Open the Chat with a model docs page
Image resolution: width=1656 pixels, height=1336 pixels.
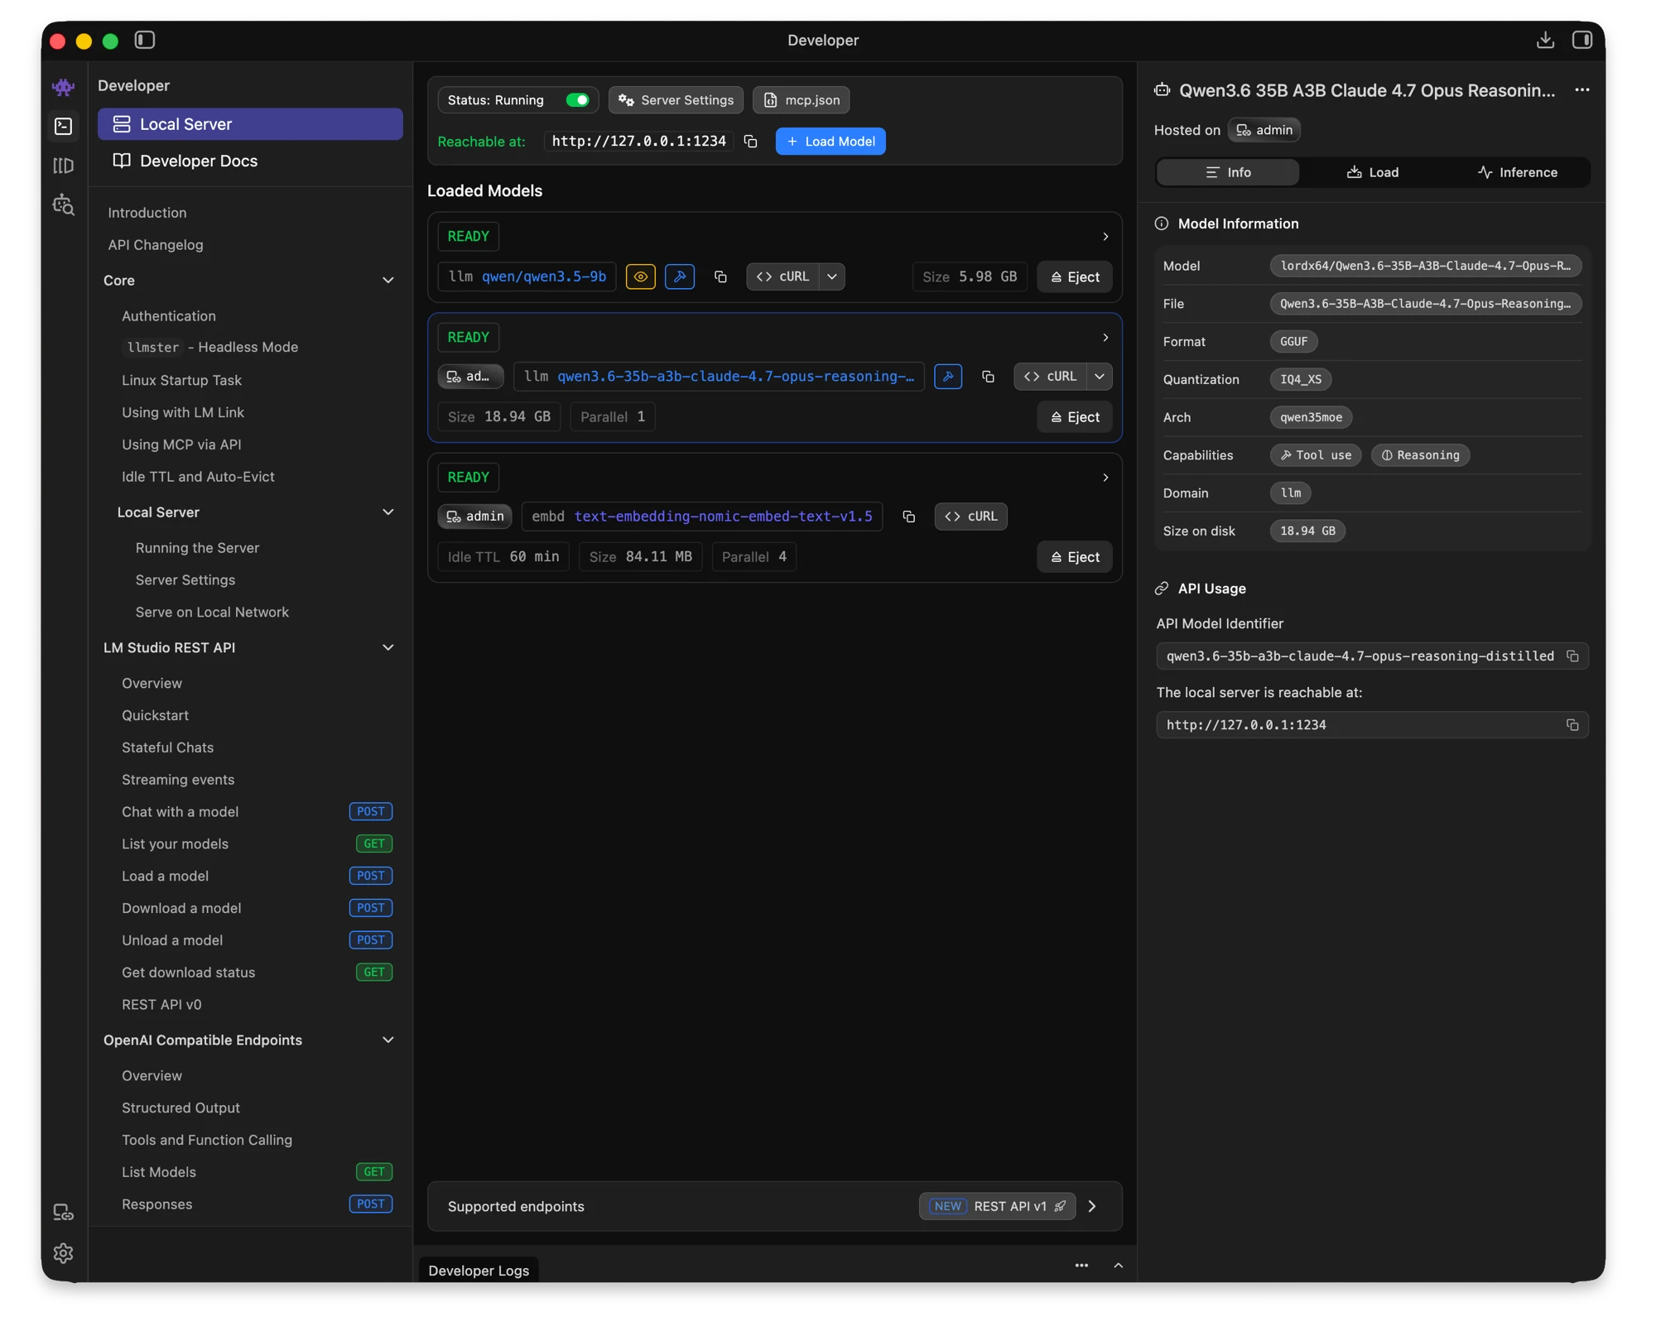[180, 811]
